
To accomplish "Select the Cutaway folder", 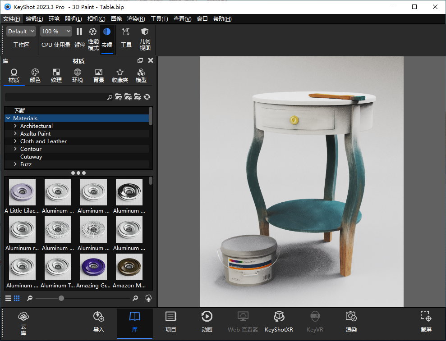I will [x=31, y=157].
